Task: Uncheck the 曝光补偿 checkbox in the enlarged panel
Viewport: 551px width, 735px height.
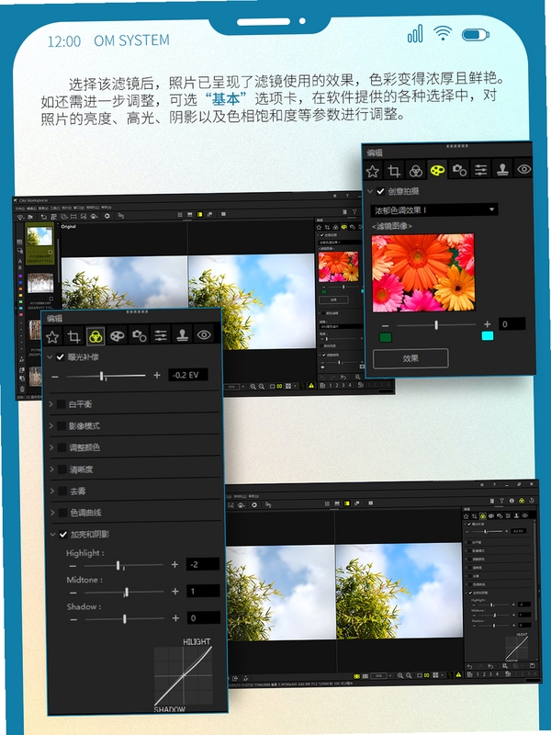Action: (x=60, y=357)
